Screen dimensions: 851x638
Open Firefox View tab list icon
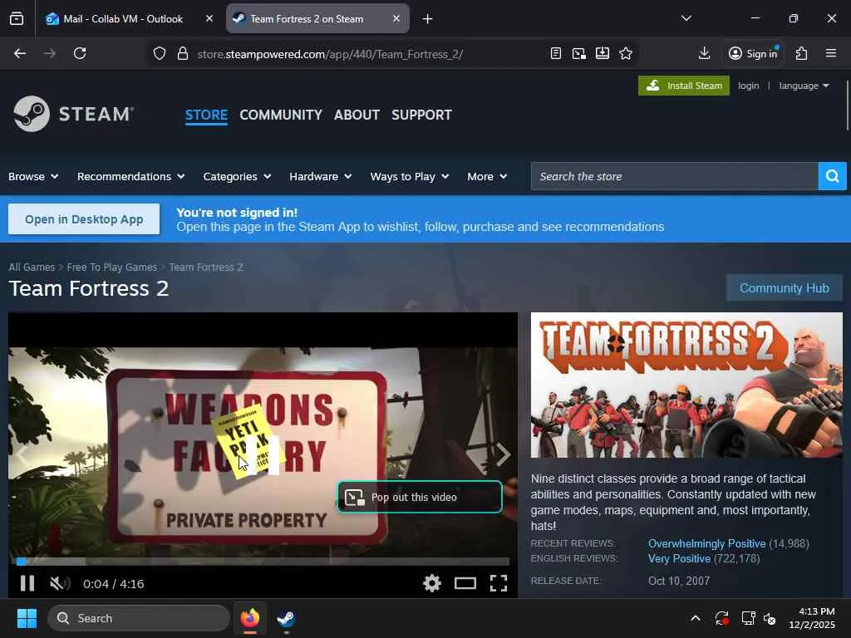click(17, 19)
